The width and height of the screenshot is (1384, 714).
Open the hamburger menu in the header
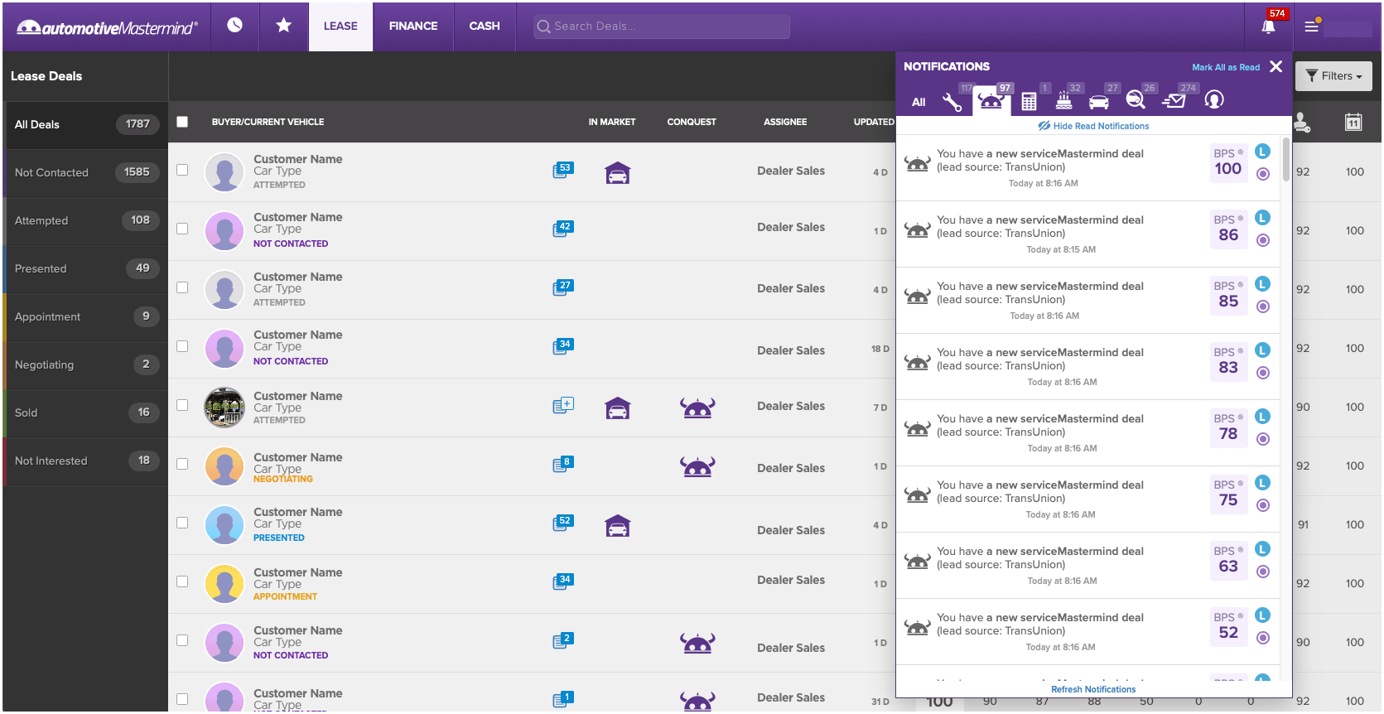pos(1311,27)
